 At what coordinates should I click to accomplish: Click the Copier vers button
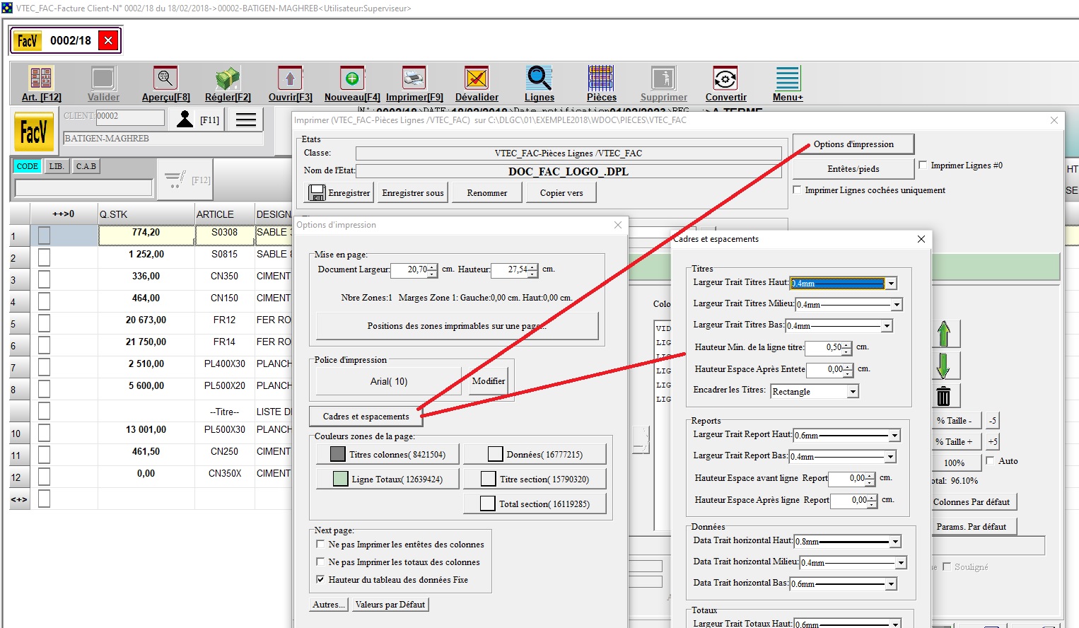[x=561, y=192]
